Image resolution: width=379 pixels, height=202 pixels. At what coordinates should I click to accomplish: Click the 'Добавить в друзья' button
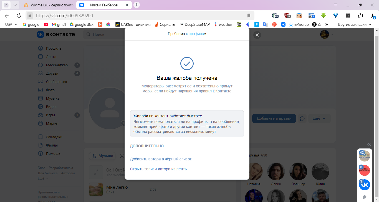274,118
